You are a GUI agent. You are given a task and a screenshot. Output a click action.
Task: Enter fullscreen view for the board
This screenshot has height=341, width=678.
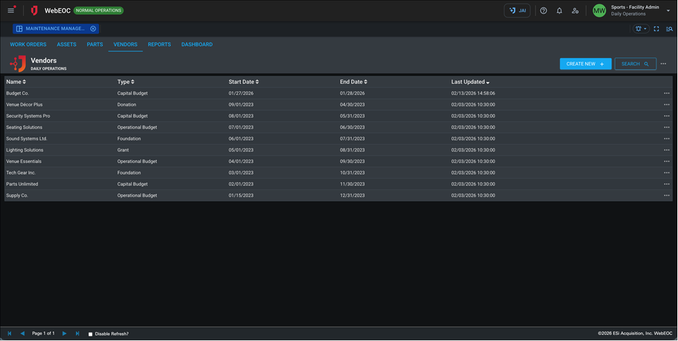[x=656, y=29]
